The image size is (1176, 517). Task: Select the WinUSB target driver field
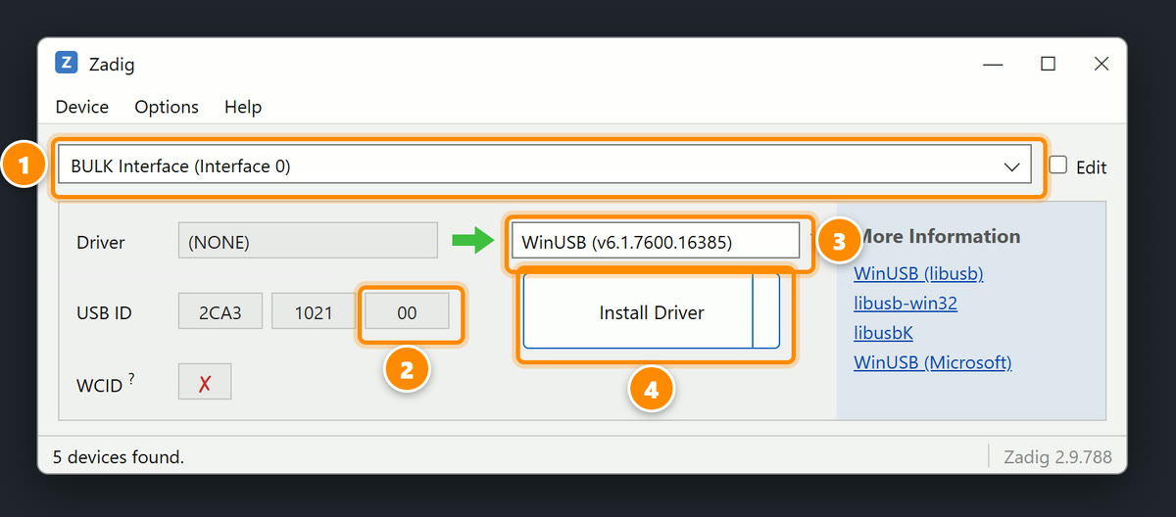point(656,242)
